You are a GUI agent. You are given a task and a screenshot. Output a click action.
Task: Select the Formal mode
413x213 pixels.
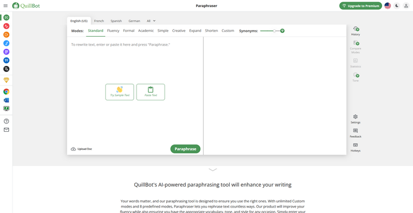(129, 31)
